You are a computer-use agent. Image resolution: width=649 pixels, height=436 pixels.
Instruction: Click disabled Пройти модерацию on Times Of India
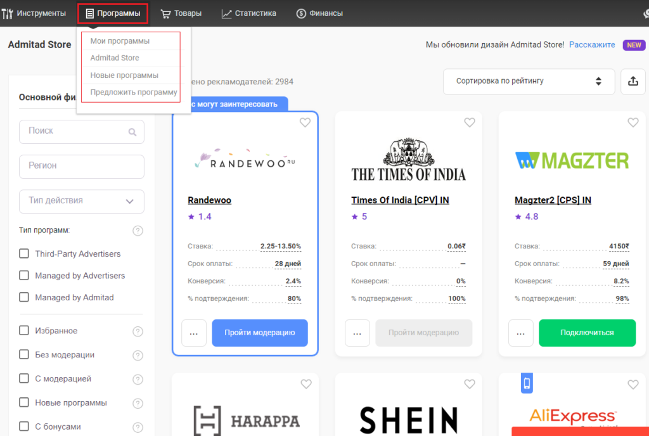[x=423, y=333]
